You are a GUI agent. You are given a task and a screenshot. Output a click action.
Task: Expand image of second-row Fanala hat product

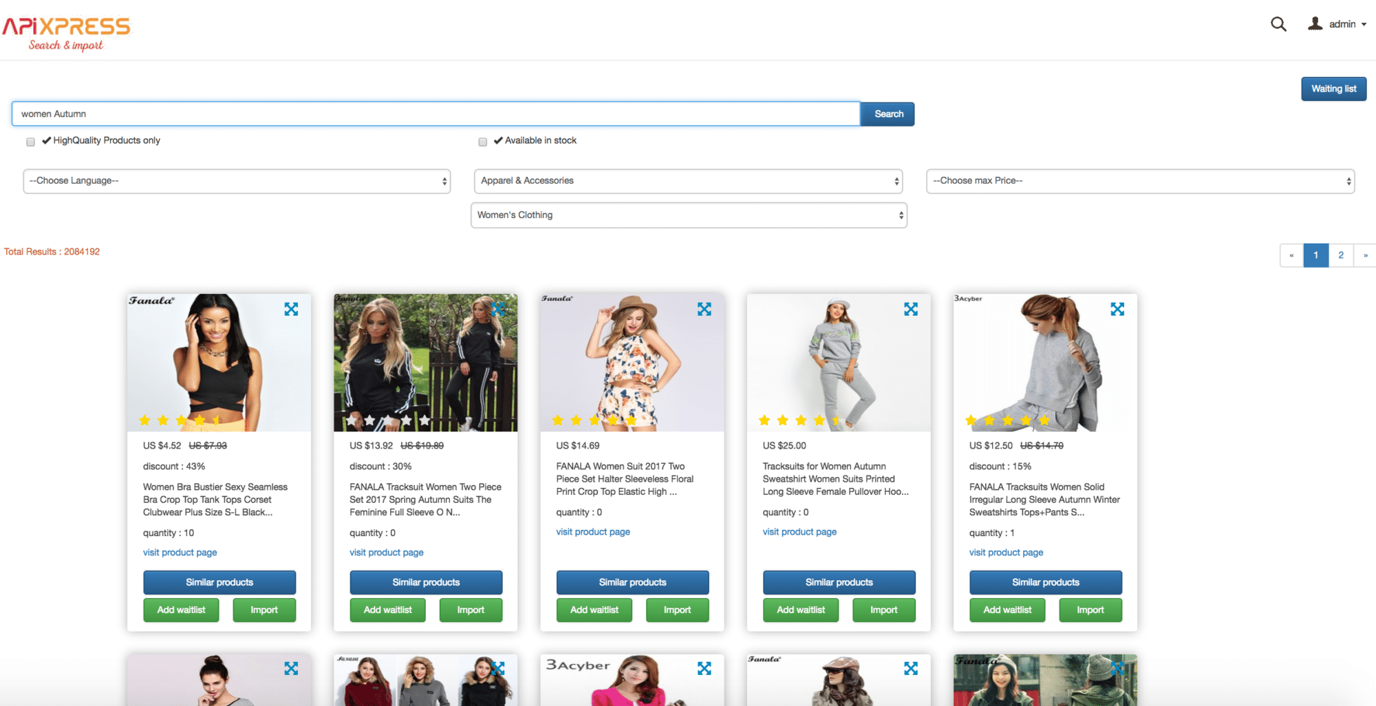click(x=911, y=668)
